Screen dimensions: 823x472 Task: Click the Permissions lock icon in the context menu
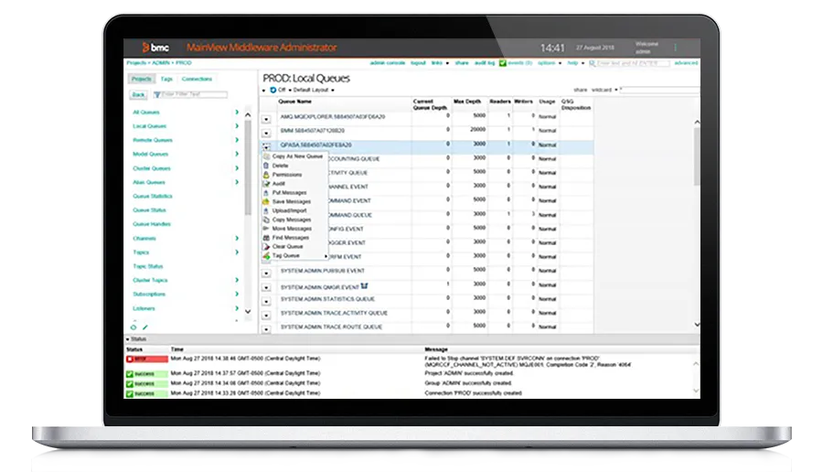click(266, 175)
